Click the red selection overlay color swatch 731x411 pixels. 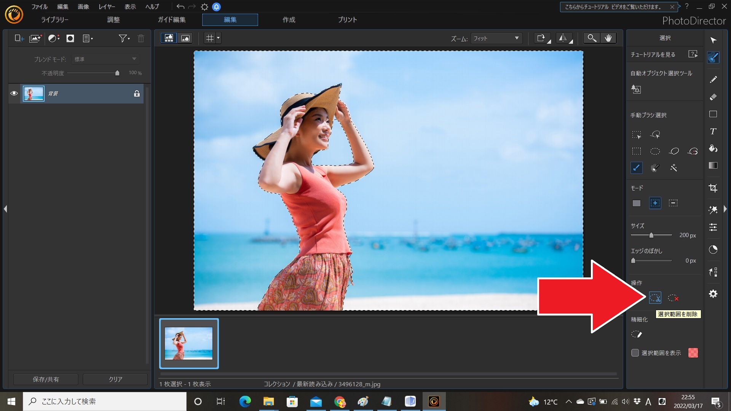[693, 353]
